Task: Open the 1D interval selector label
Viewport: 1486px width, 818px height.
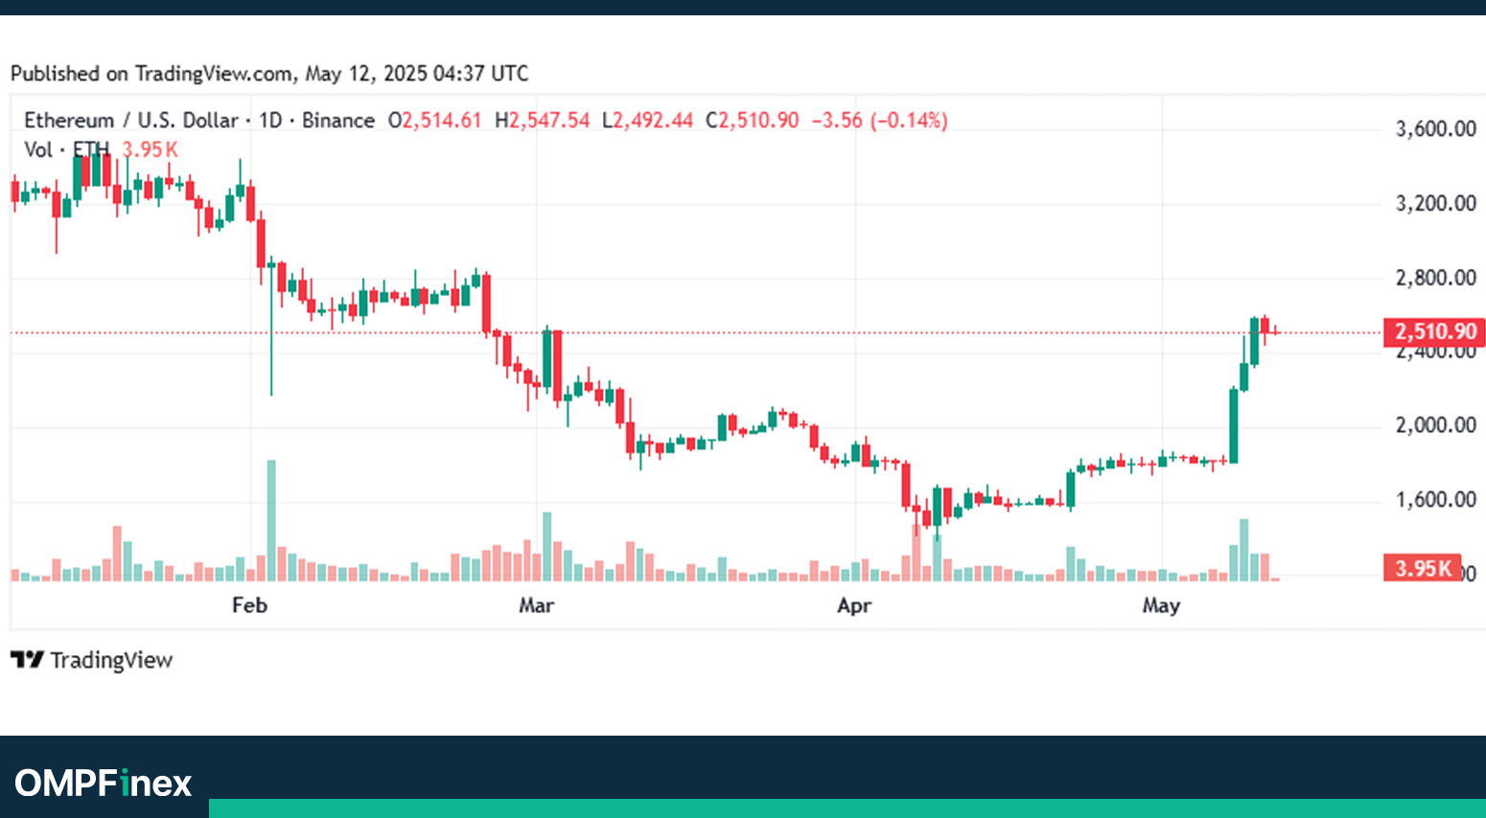Action: pyautogui.click(x=270, y=121)
